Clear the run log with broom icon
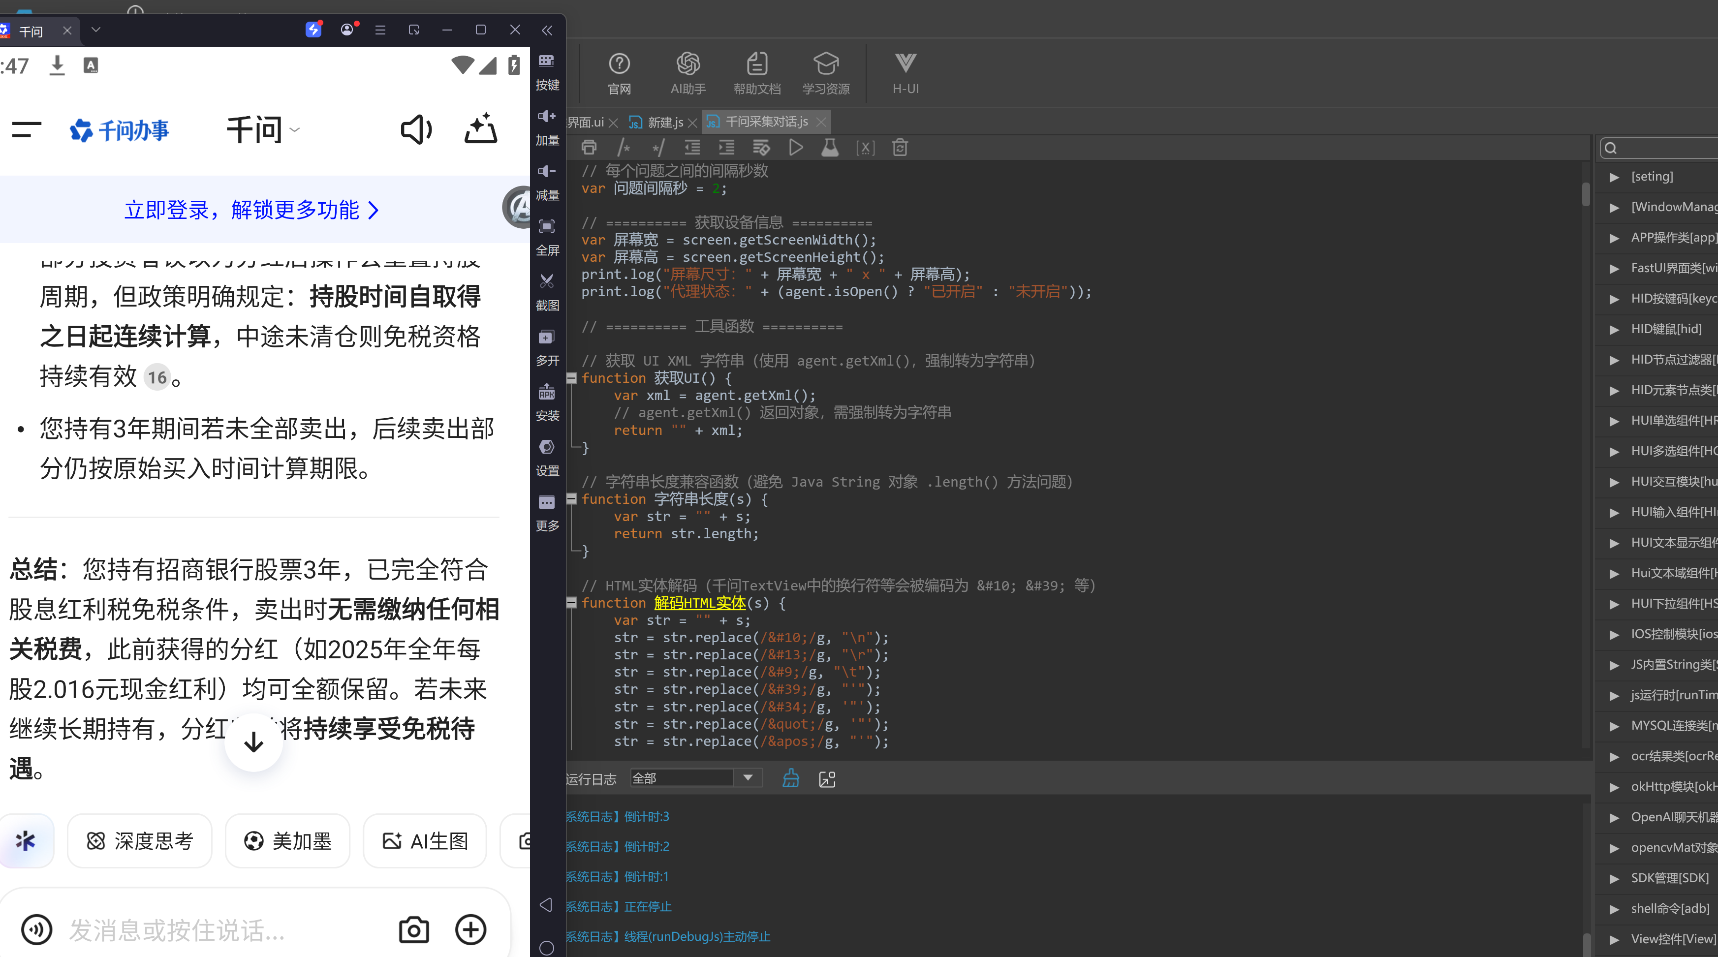Image resolution: width=1718 pixels, height=957 pixels. 790,778
